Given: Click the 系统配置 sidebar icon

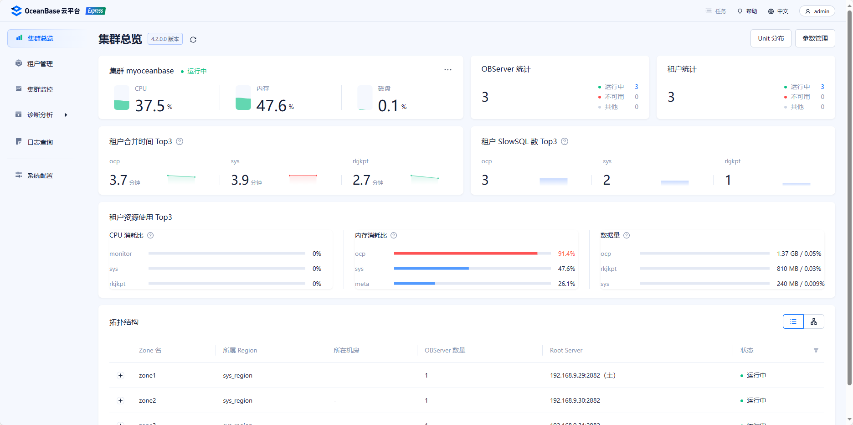Looking at the screenshot, I should point(19,175).
